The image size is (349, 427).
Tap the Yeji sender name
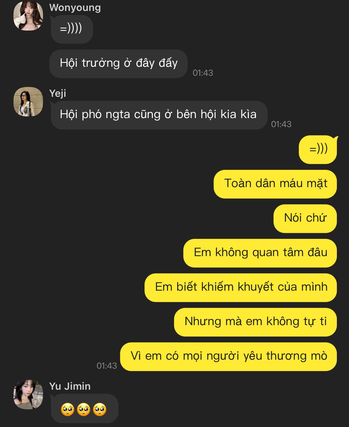coord(58,93)
